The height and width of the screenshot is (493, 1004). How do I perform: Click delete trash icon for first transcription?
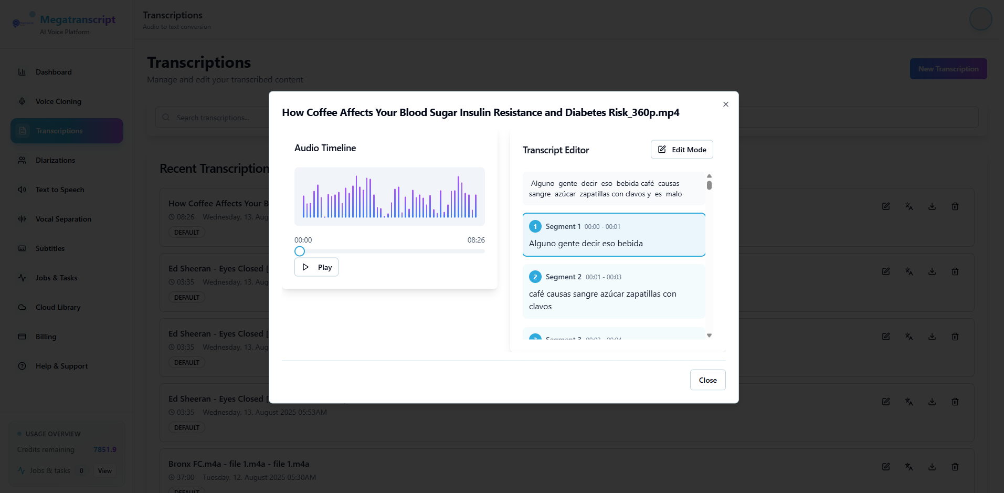coord(955,206)
